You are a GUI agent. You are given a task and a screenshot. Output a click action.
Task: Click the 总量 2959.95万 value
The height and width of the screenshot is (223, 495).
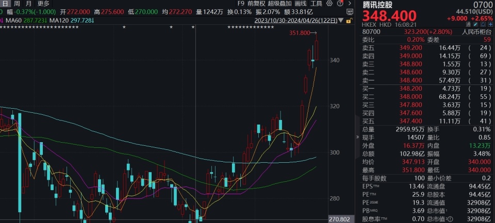click(x=409, y=129)
